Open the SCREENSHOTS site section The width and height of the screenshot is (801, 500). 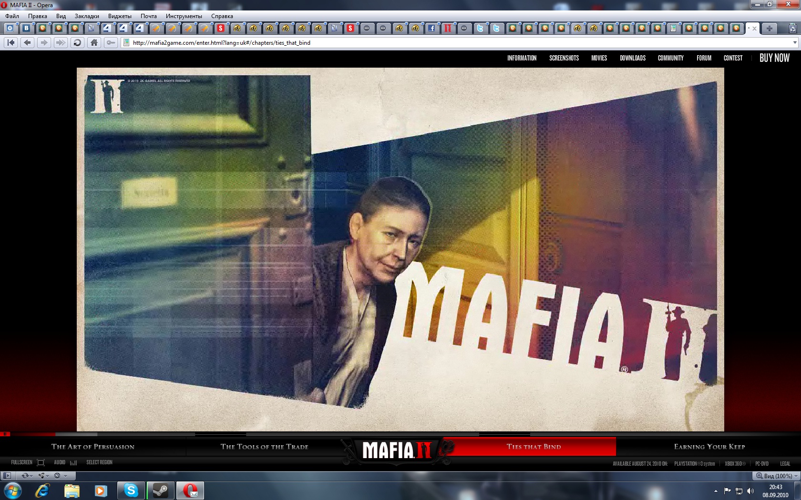[x=564, y=58]
